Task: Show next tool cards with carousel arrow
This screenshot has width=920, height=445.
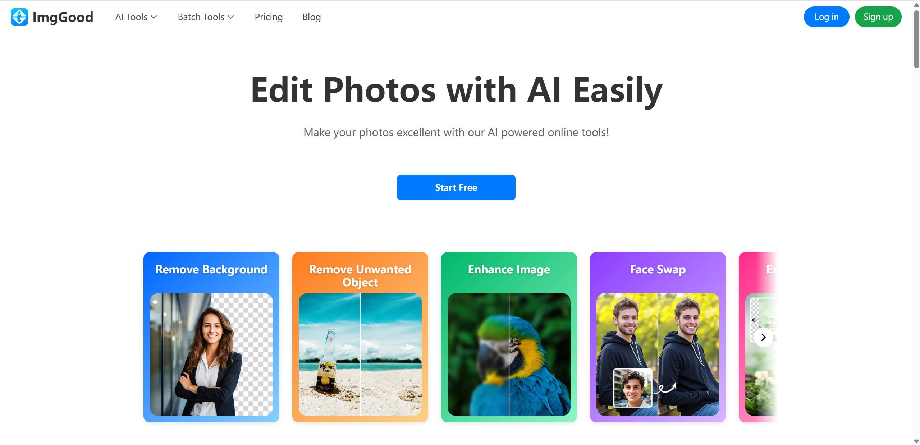Action: (763, 337)
